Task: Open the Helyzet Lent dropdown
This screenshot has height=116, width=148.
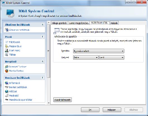Action: (111, 57)
